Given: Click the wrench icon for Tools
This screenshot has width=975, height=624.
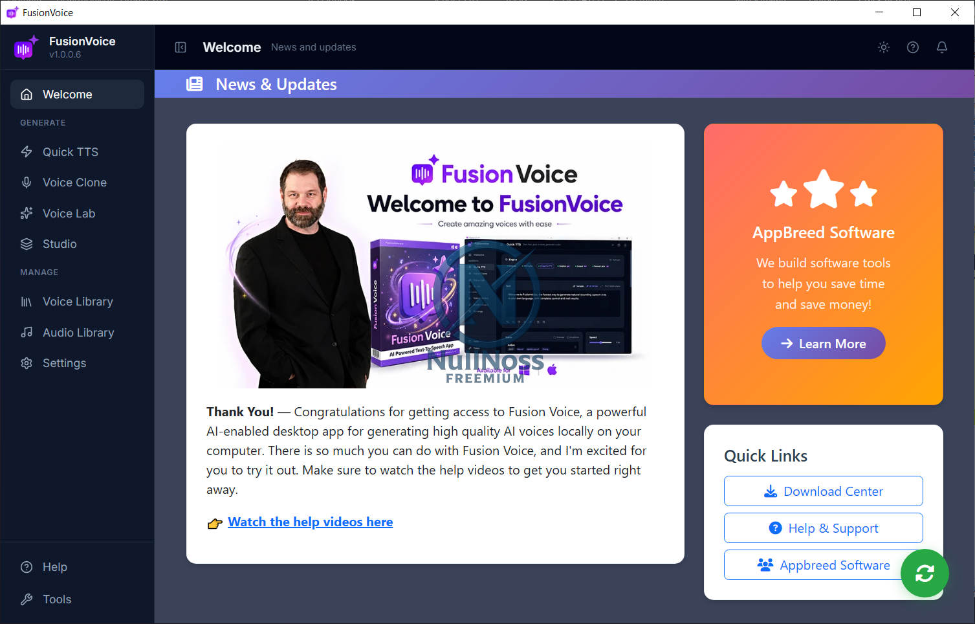Looking at the screenshot, I should [x=27, y=599].
